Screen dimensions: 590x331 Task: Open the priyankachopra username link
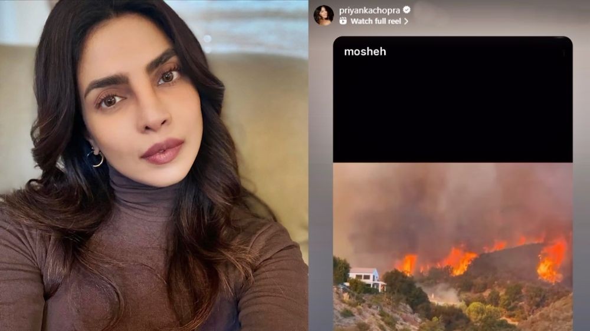point(369,10)
